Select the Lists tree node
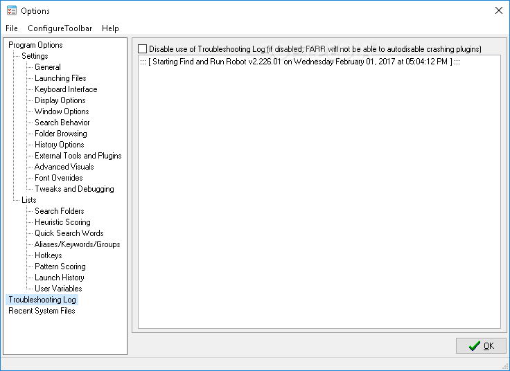This screenshot has height=371, width=510. (29, 200)
